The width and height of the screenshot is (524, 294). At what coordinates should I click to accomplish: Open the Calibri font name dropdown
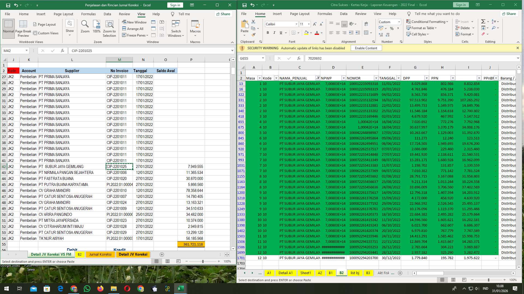297,24
